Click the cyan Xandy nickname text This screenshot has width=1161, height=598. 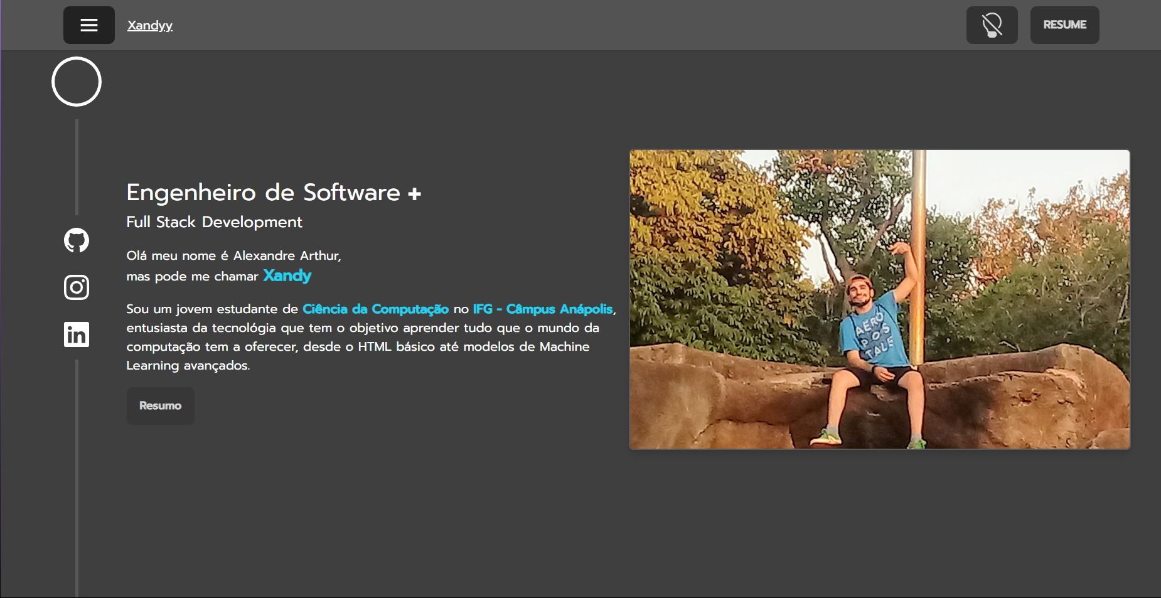coord(287,275)
